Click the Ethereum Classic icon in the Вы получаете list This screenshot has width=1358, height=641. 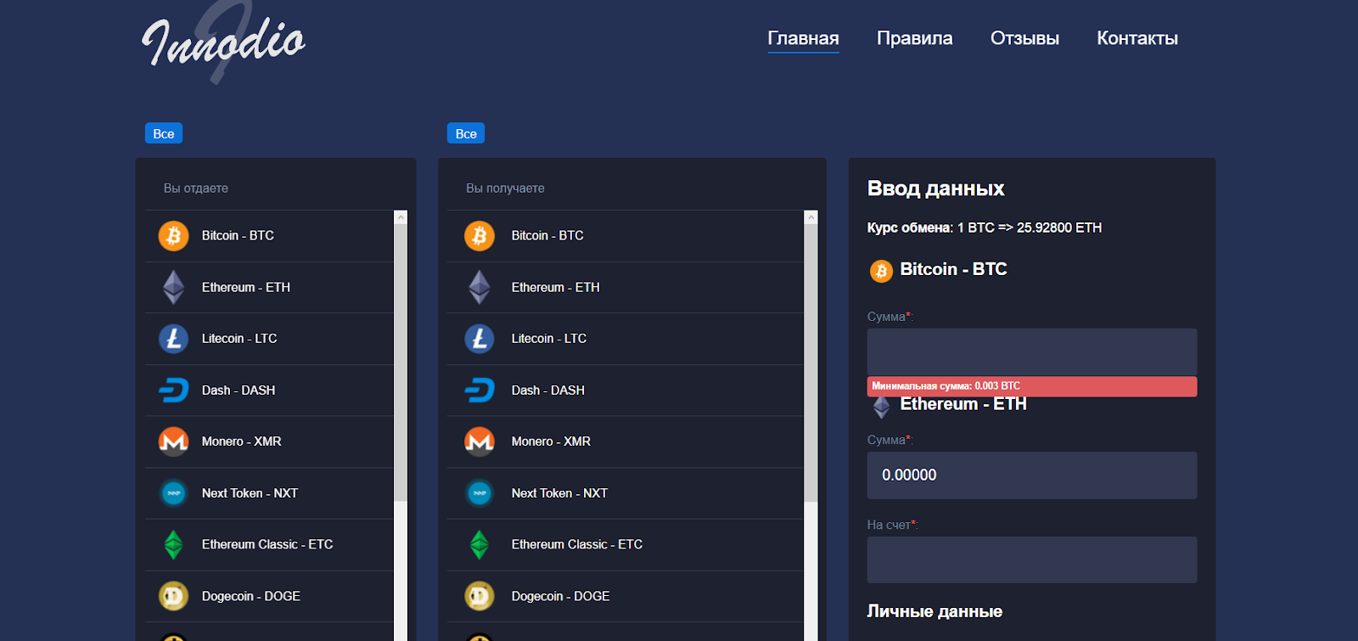coord(479,544)
